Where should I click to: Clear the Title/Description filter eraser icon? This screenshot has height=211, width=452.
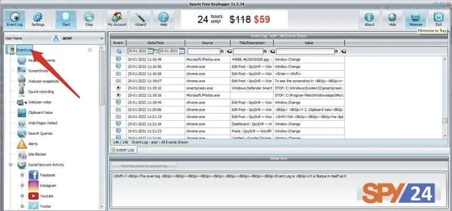[272, 51]
